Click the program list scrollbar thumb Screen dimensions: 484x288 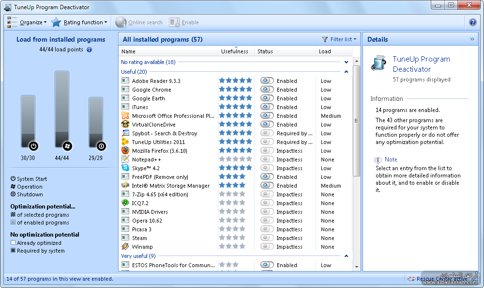357,121
